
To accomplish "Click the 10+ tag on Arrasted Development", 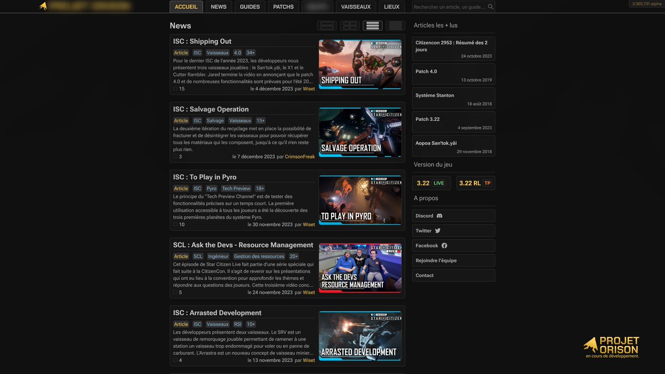I will [251, 324].
